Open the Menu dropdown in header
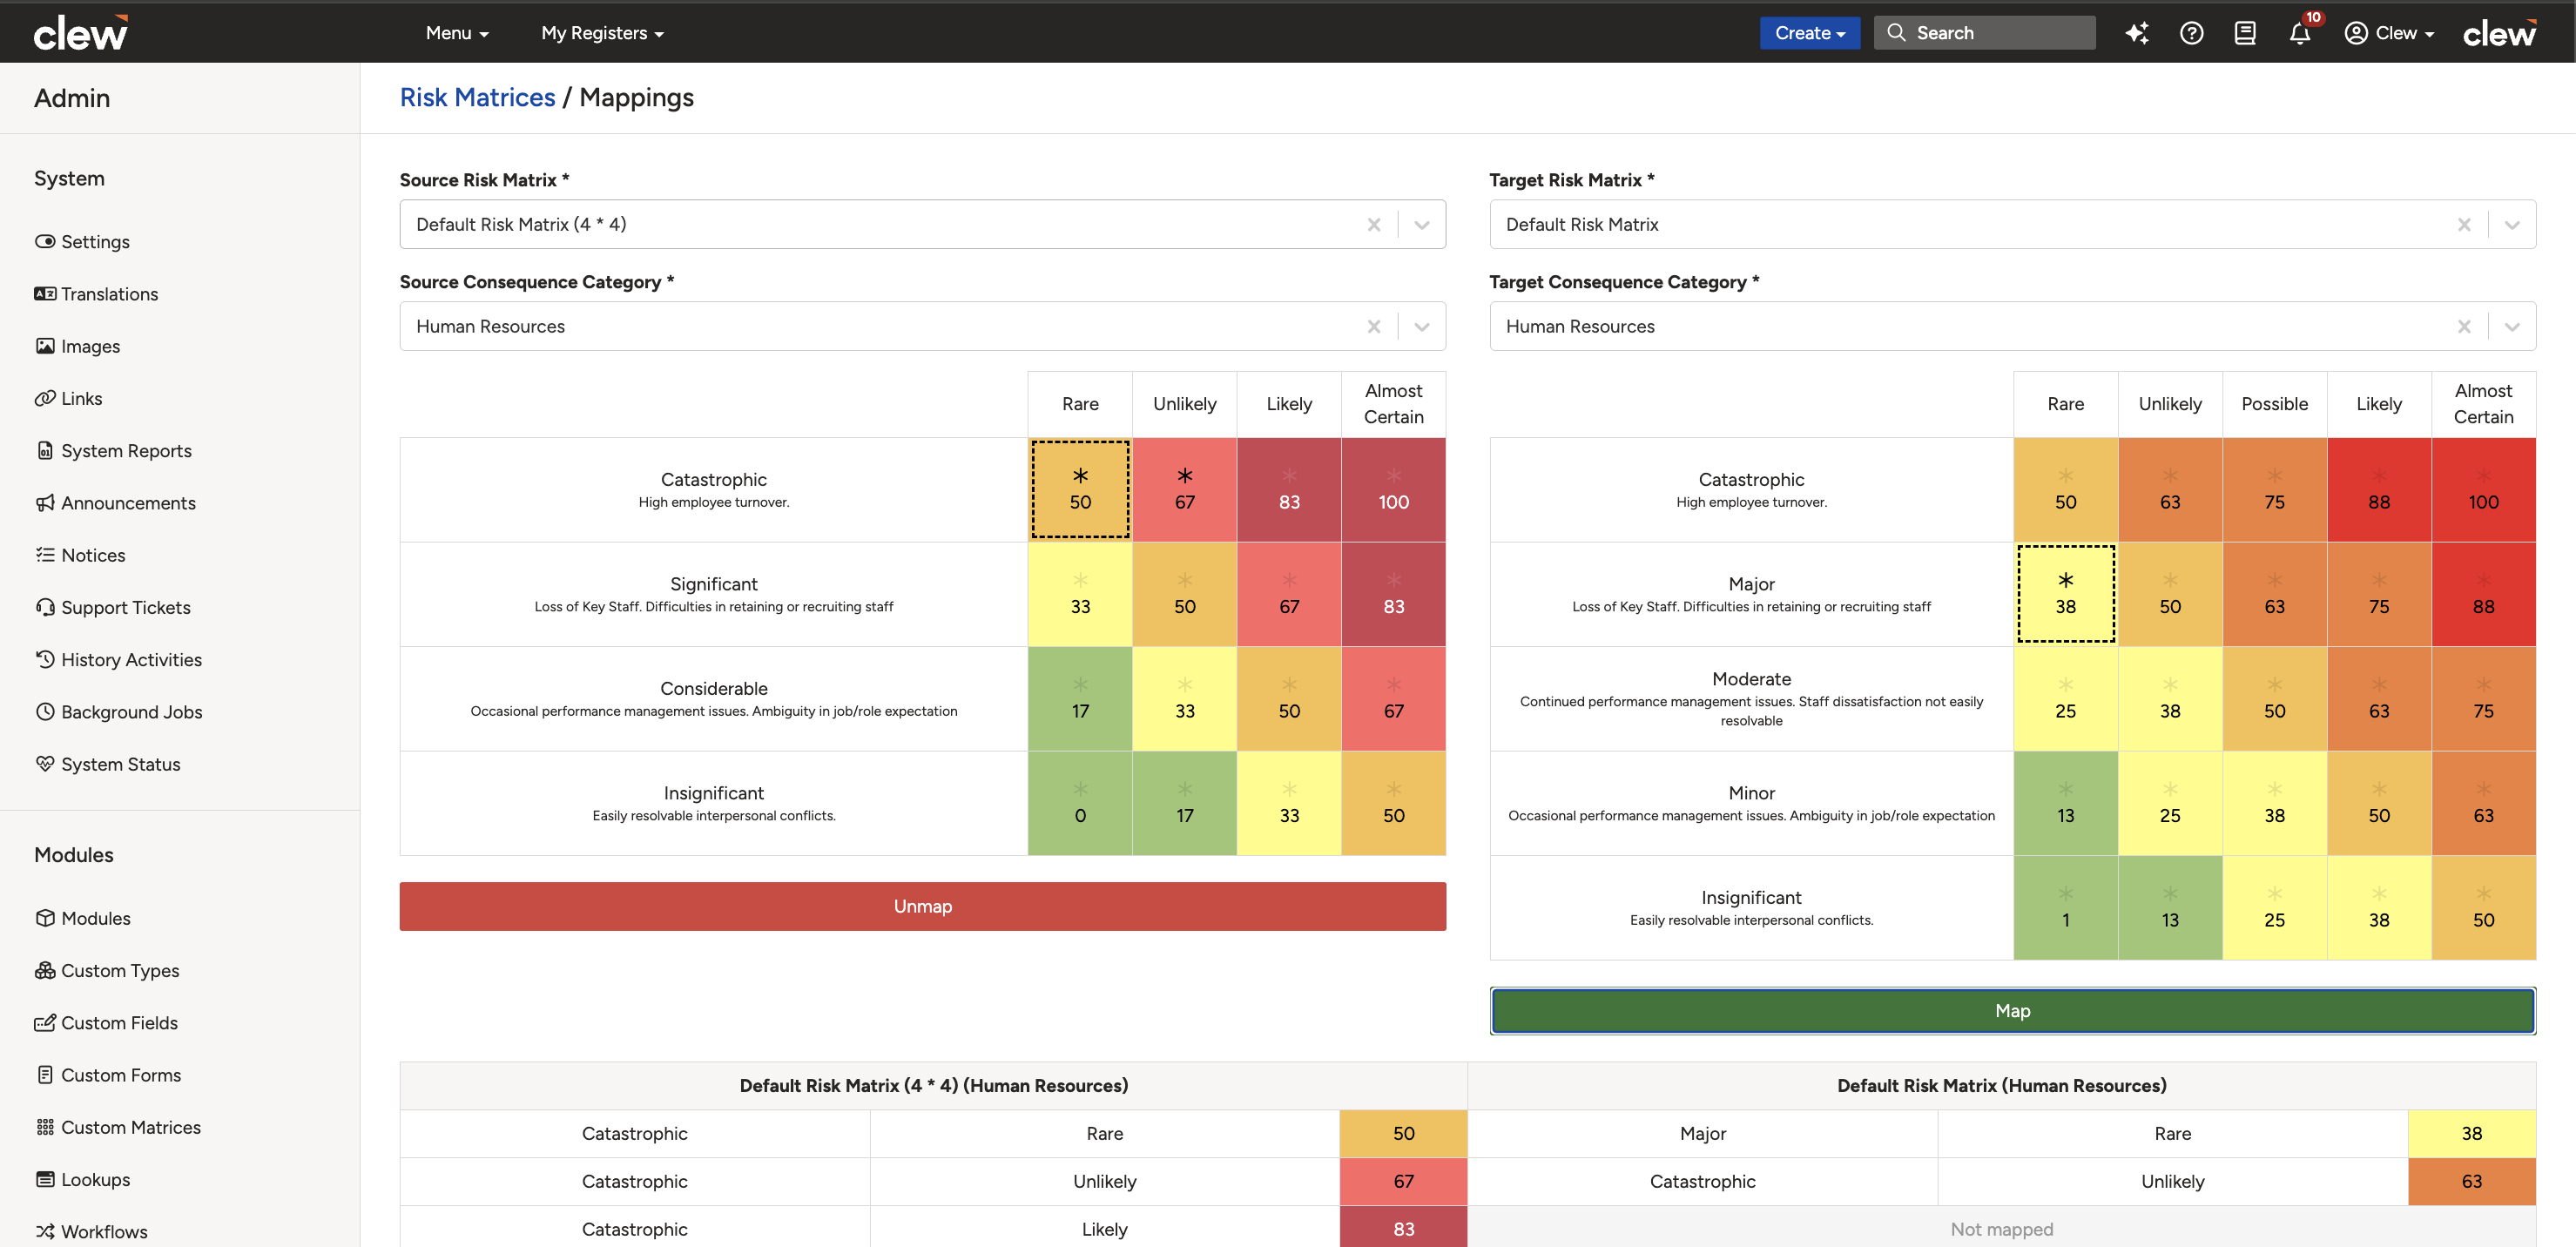 (x=457, y=33)
